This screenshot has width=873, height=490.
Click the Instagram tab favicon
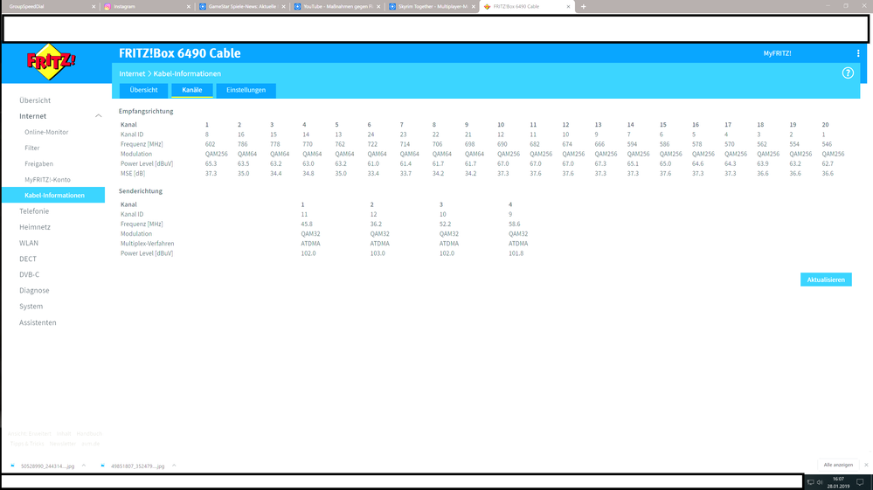click(107, 7)
